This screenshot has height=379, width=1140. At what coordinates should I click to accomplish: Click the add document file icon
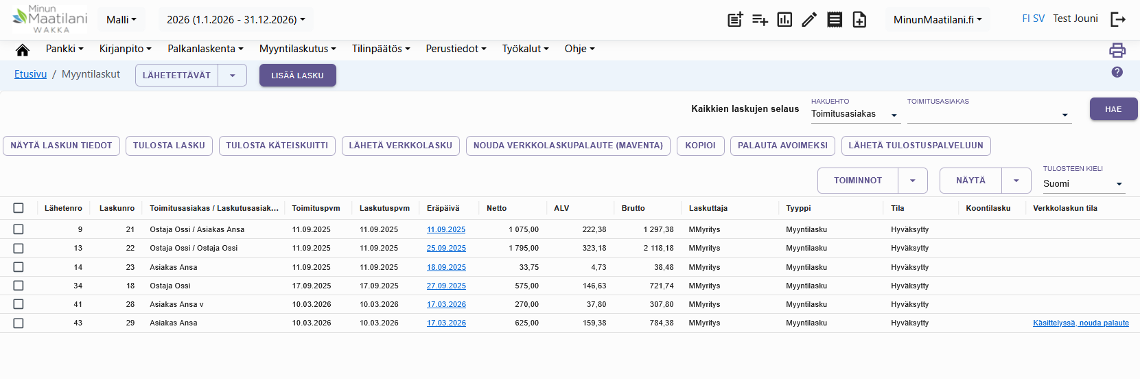pyautogui.click(x=859, y=19)
